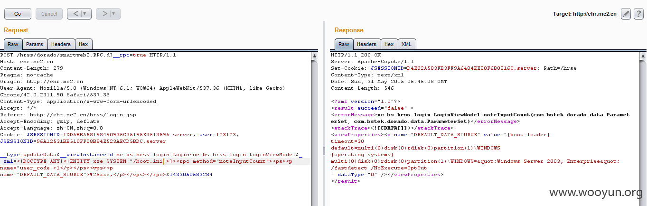Click the Response panel heading
Viewport: 647px width, 206px height.
point(349,30)
